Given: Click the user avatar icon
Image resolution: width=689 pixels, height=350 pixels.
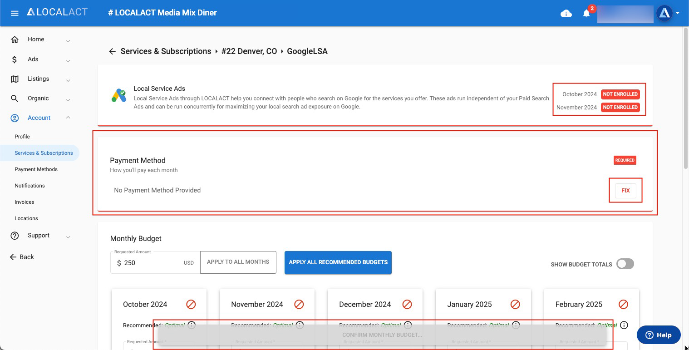Looking at the screenshot, I should 664,14.
